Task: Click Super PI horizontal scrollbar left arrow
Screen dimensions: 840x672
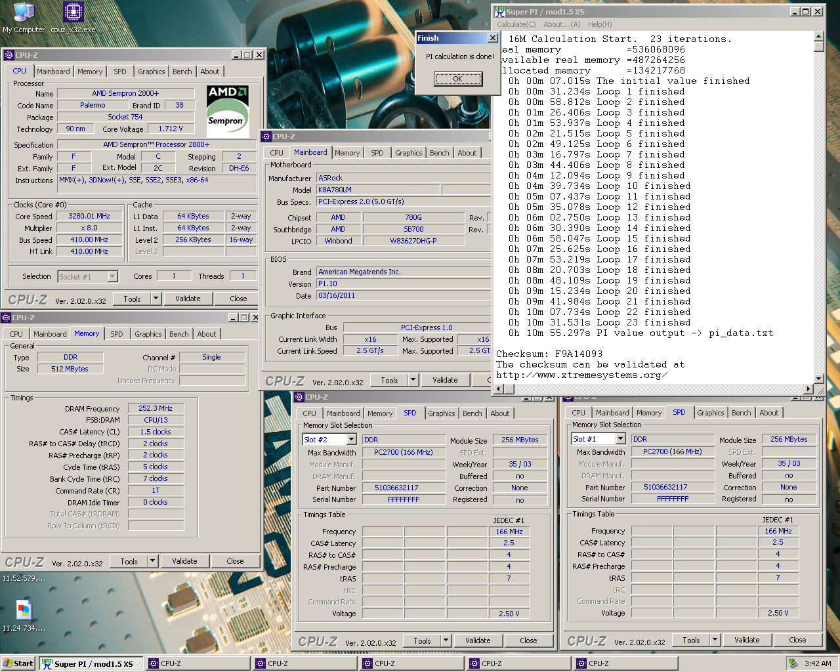Action: pyautogui.click(x=499, y=389)
